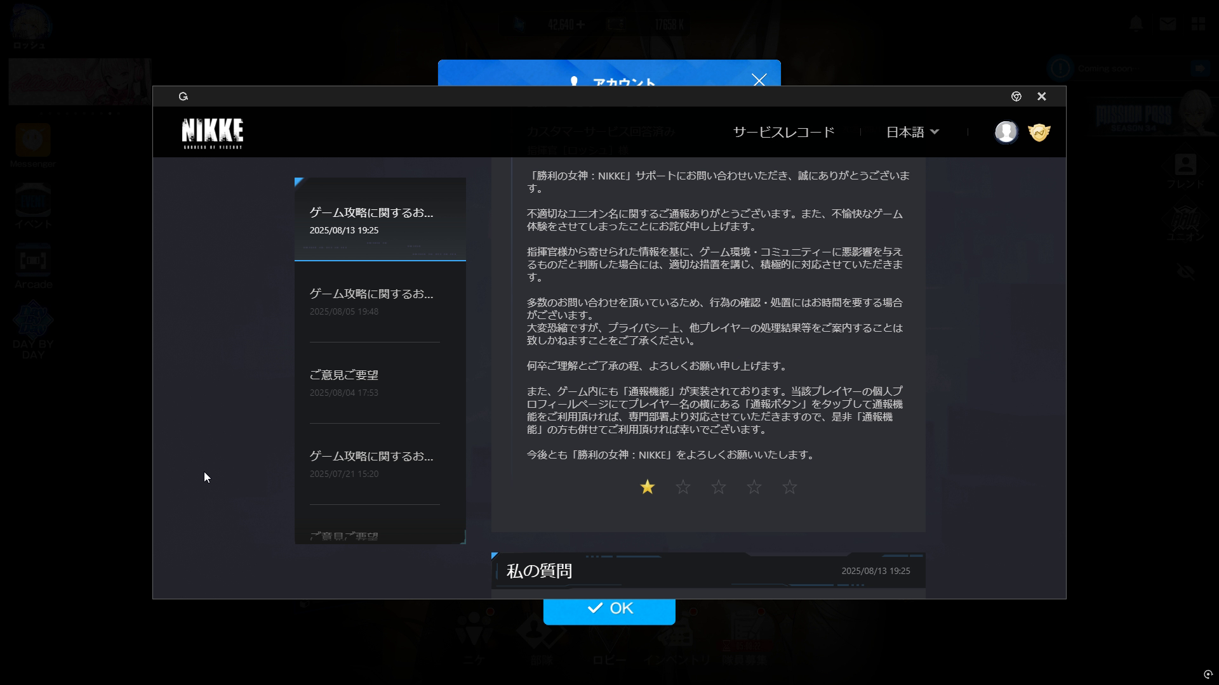
Task: Open the 隊員募集 tab in the game
Action: [744, 637]
